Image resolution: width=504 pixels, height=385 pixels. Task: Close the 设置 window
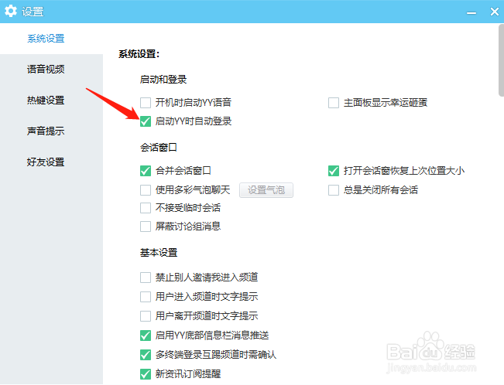(x=495, y=12)
